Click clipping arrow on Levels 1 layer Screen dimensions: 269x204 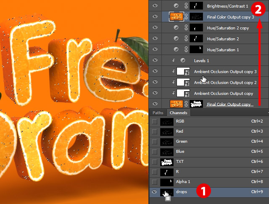coord(174,60)
